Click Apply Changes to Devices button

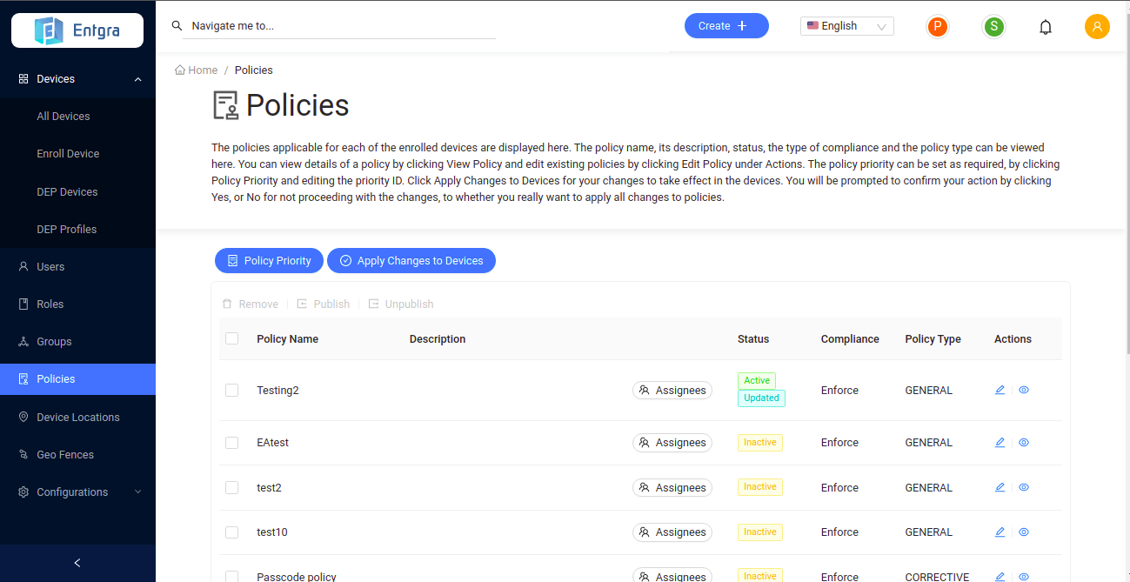point(411,261)
